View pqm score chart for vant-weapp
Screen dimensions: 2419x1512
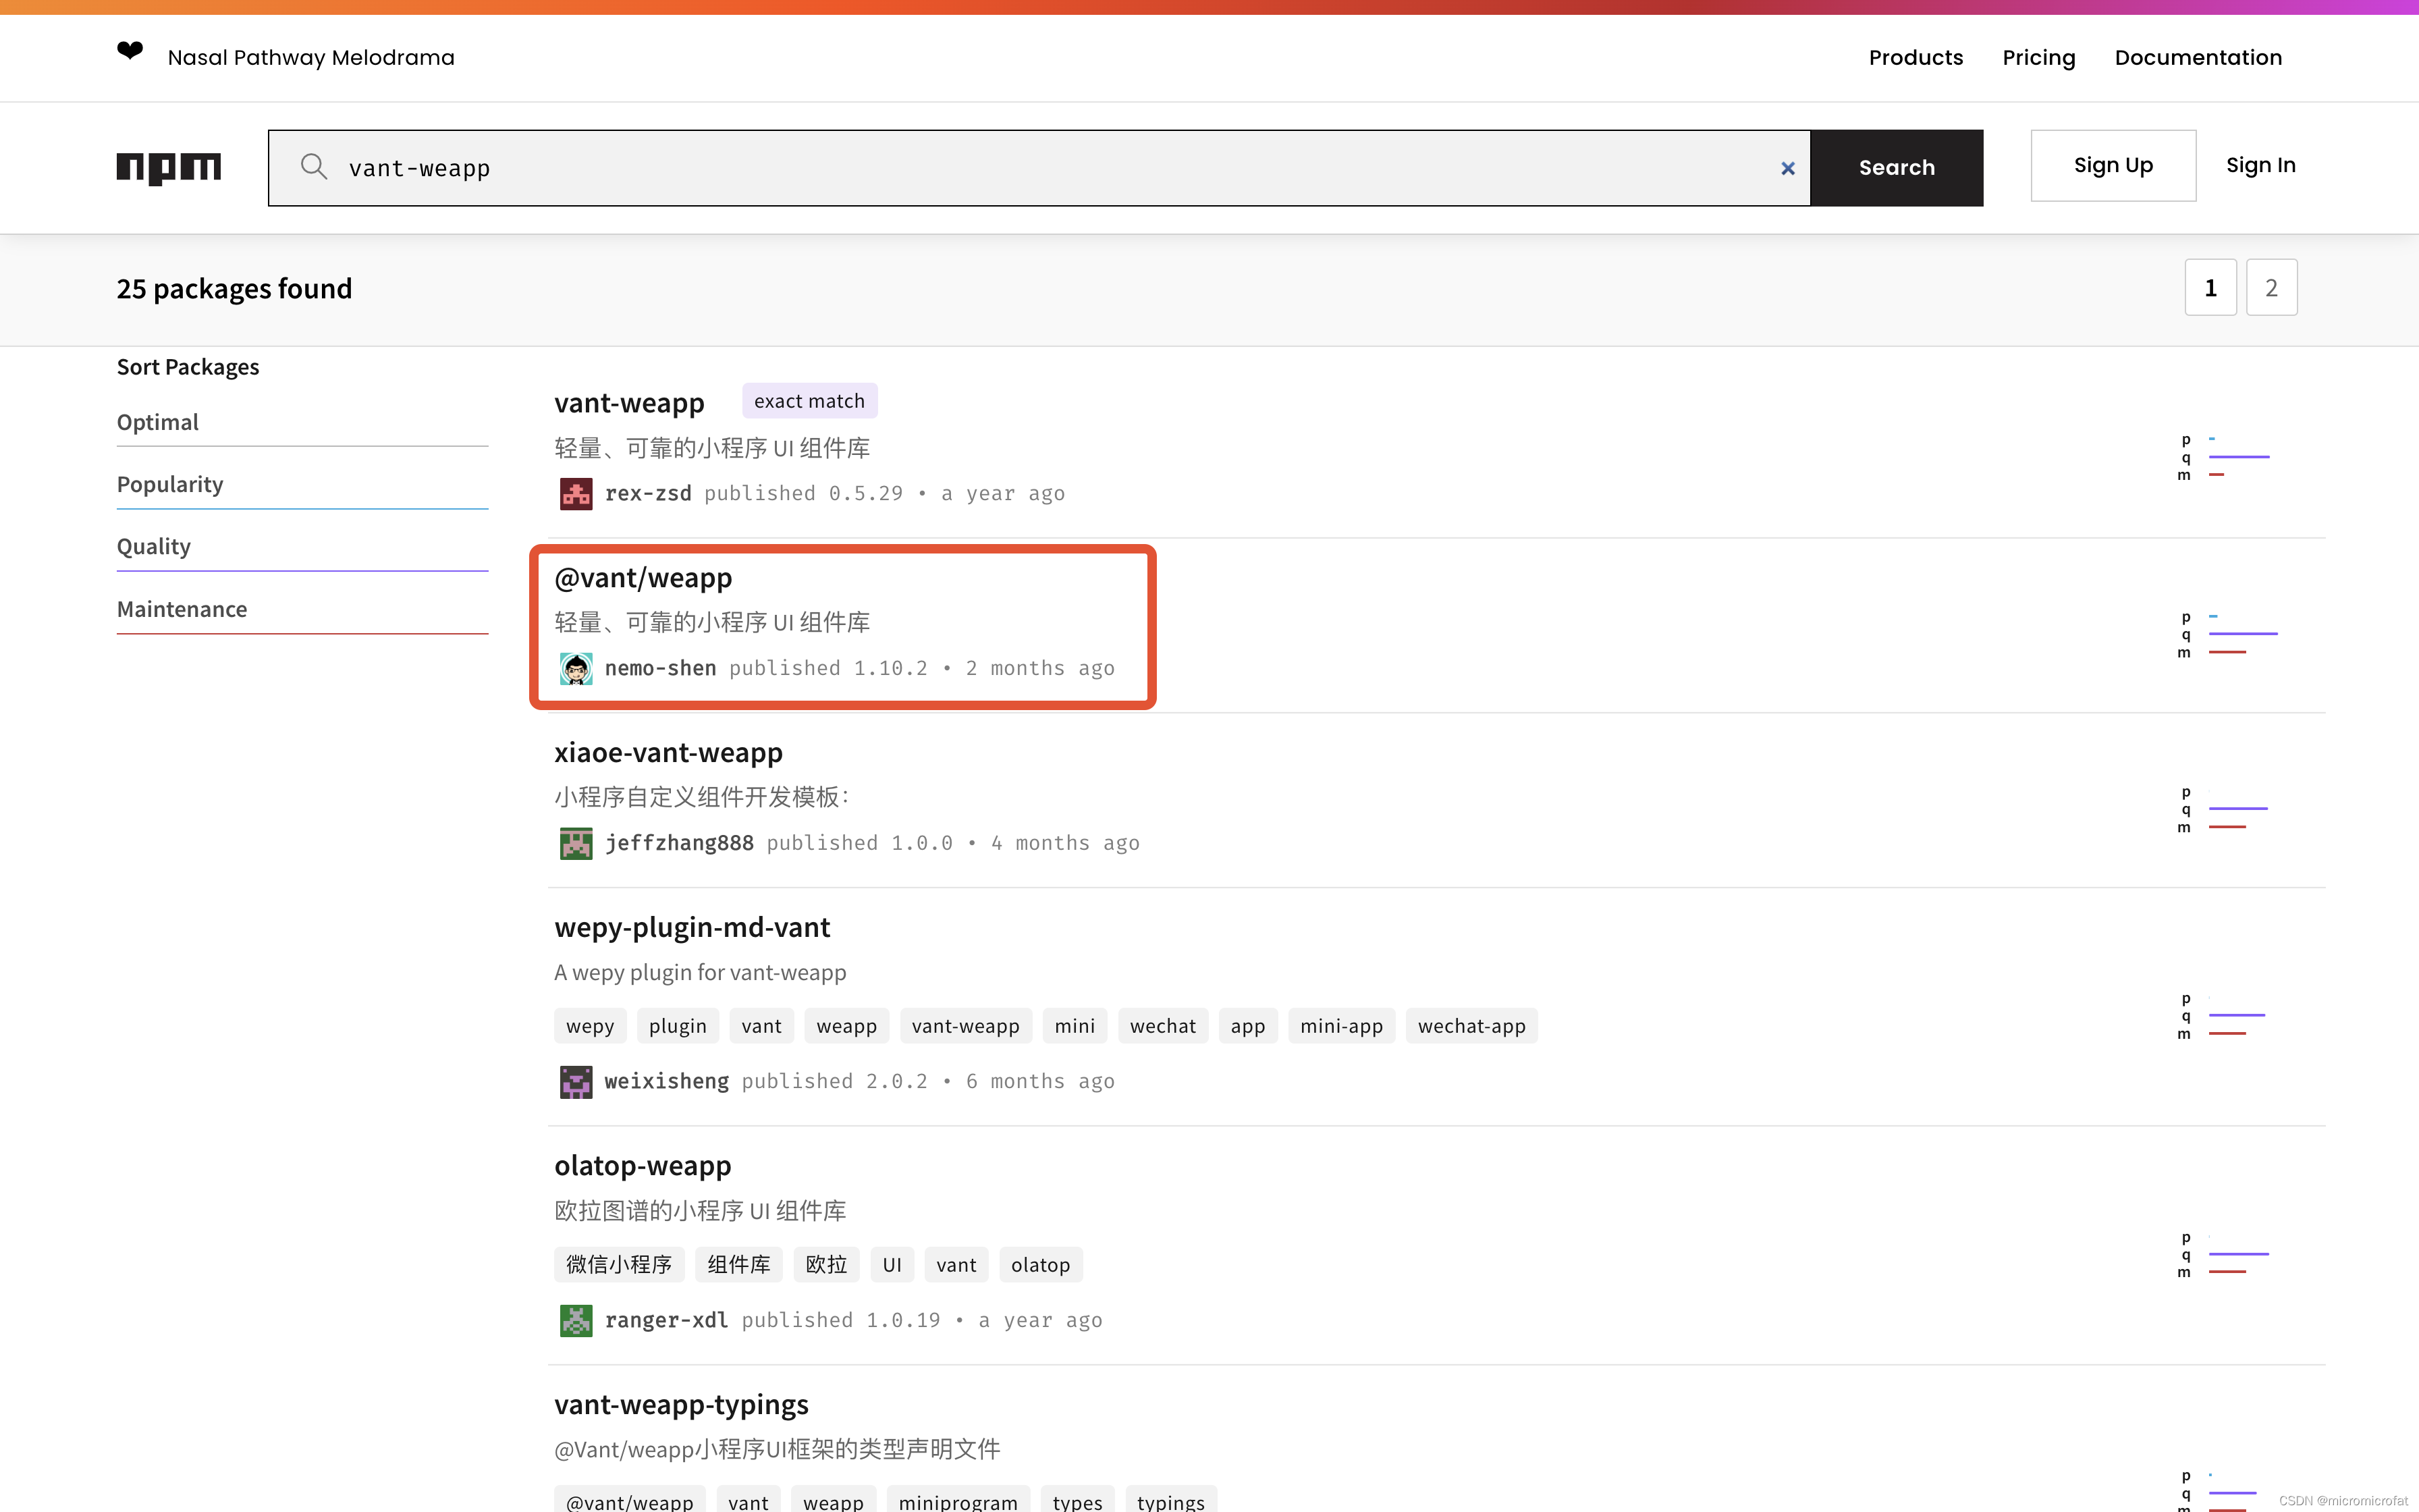[2225, 457]
